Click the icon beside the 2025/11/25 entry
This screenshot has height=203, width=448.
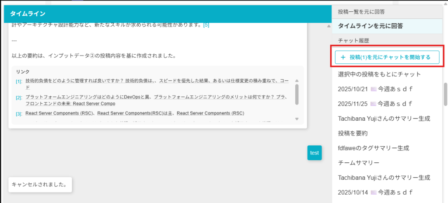pyautogui.click(x=374, y=104)
